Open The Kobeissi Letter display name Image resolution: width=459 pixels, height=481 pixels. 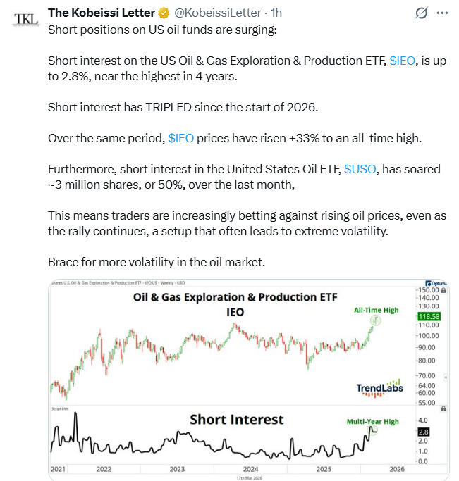pyautogui.click(x=102, y=13)
